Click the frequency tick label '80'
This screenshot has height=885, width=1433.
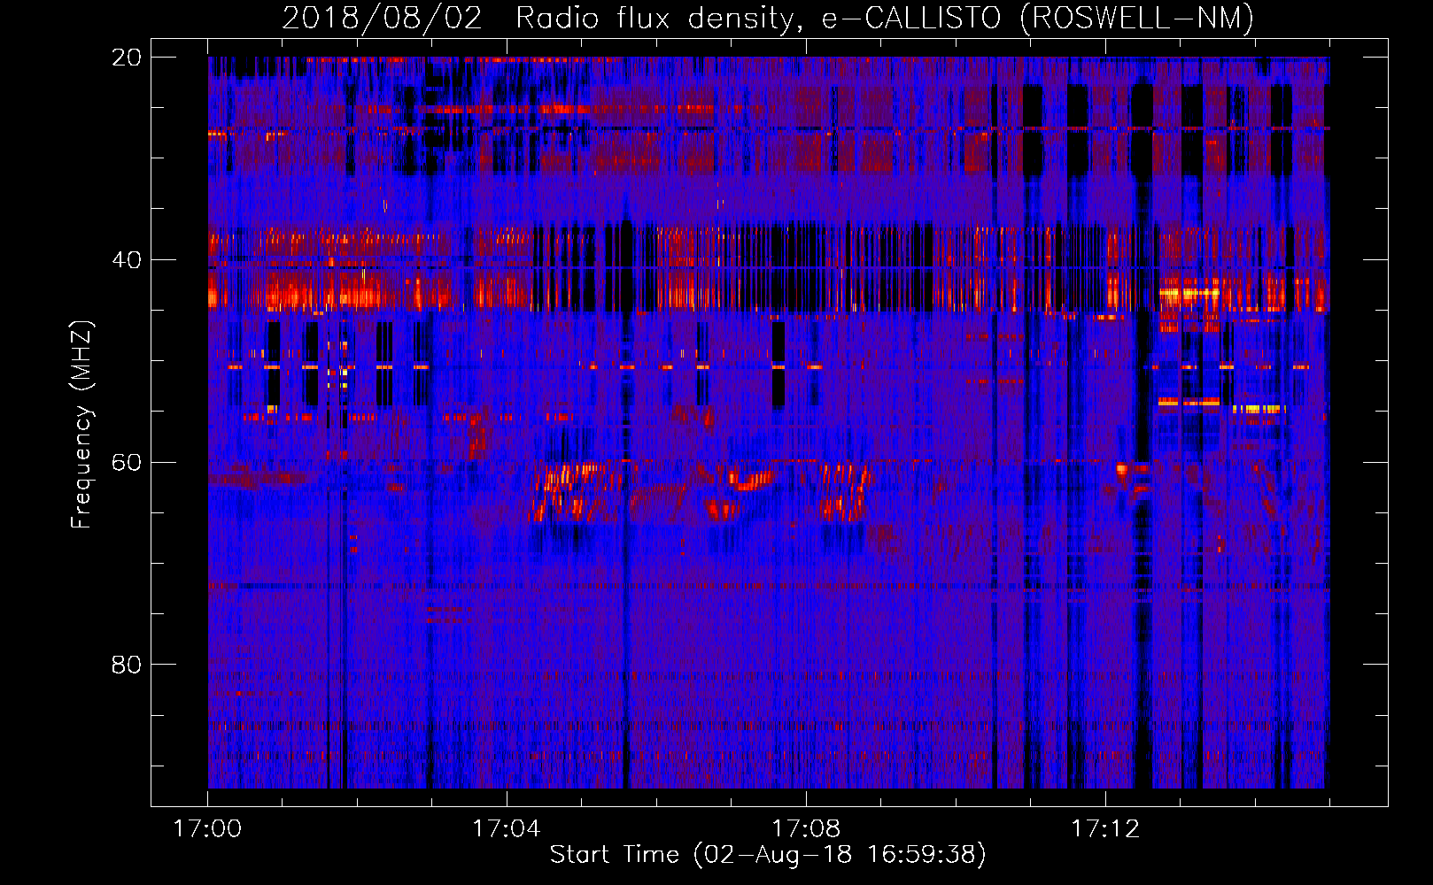coord(127,665)
